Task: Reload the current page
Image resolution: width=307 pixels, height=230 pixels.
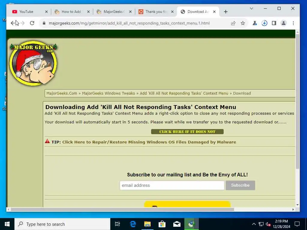Action: point(32,23)
